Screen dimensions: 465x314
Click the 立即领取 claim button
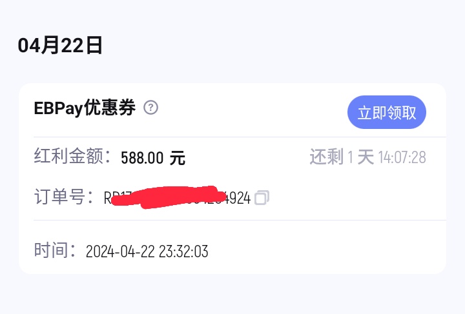coord(387,112)
